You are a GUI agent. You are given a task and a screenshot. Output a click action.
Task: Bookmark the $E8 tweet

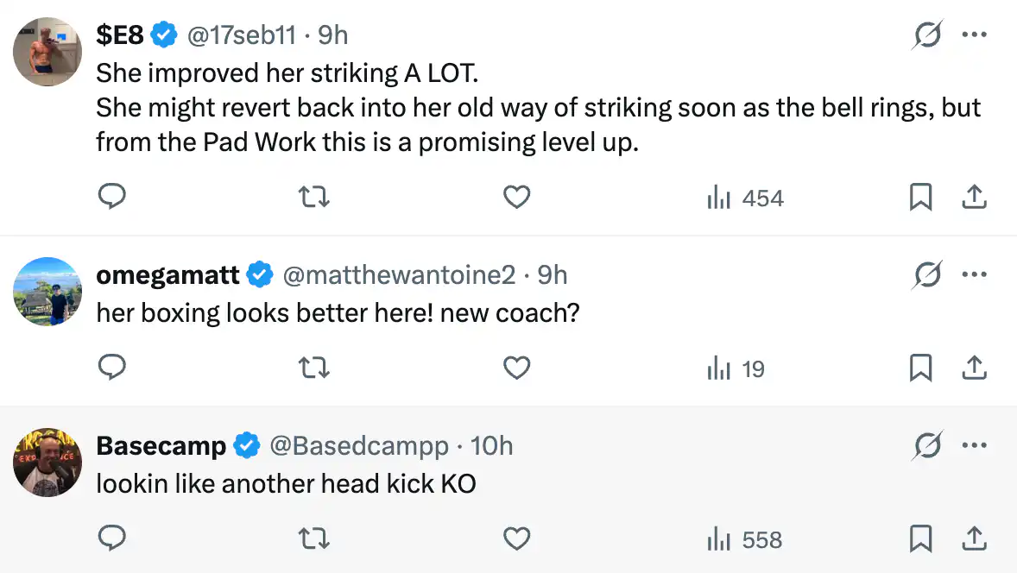tap(921, 198)
